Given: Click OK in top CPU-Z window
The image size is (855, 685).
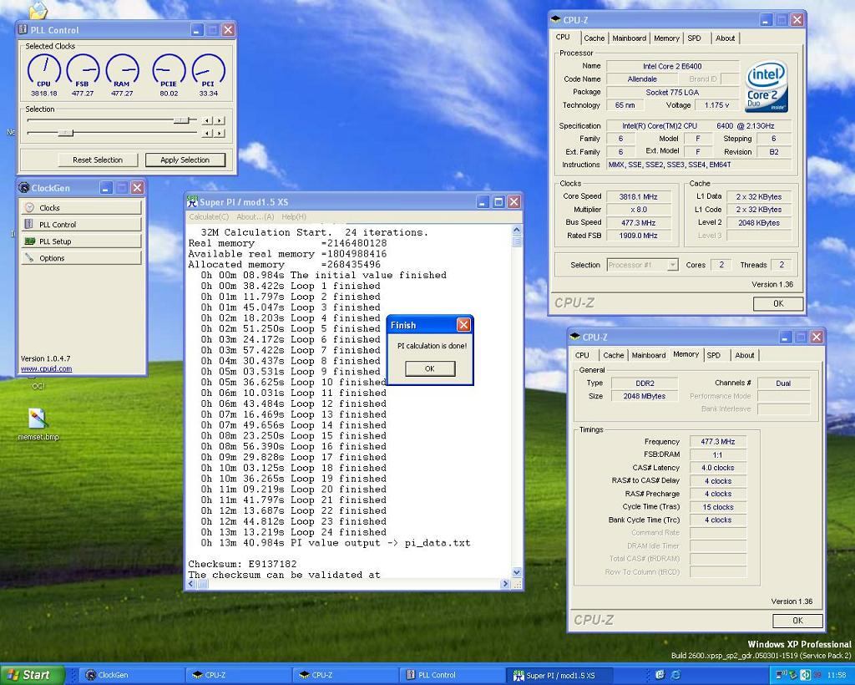Looking at the screenshot, I should (x=778, y=304).
